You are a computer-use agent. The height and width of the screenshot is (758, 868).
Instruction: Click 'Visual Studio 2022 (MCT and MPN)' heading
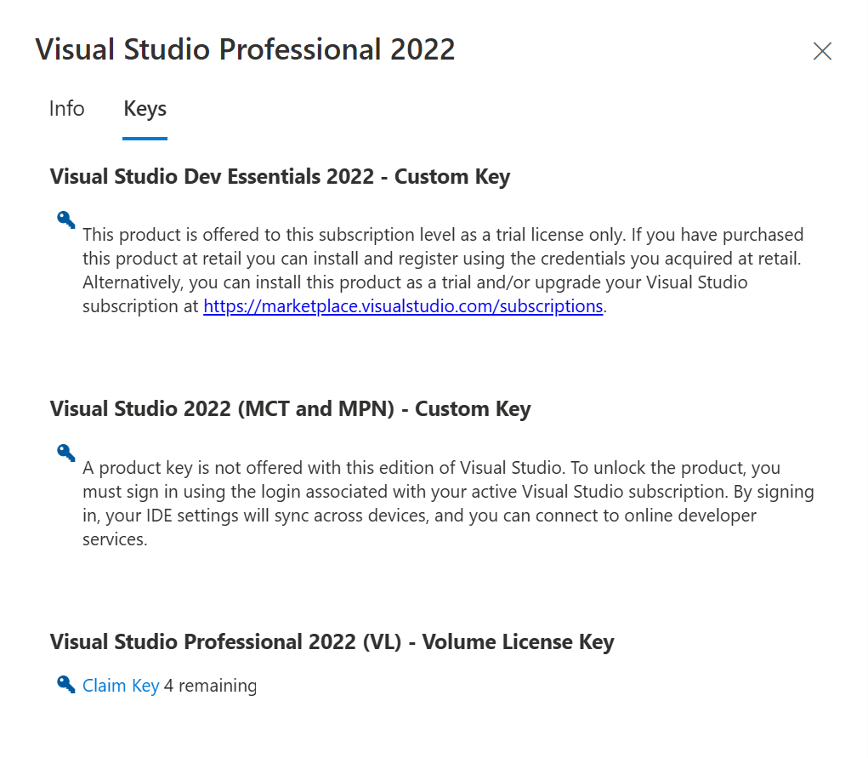[290, 409]
